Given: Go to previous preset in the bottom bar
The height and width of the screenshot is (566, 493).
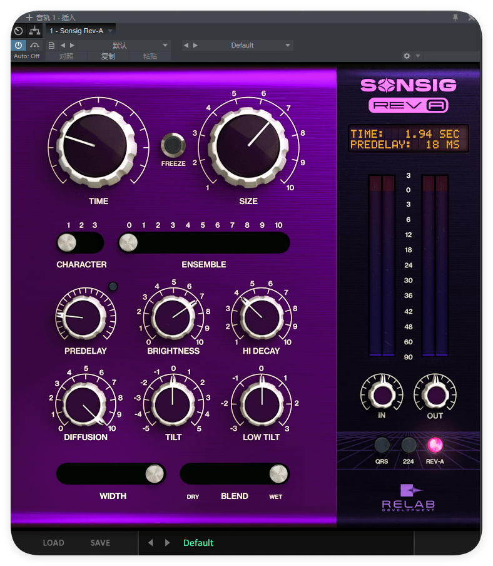Looking at the screenshot, I should (151, 543).
